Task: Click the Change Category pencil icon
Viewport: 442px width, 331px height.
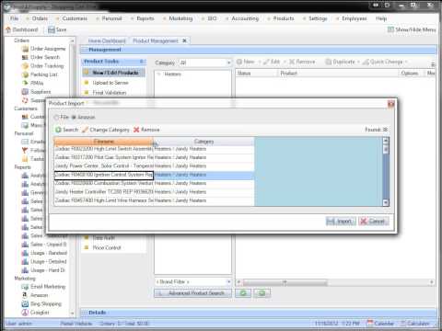Action: (85, 130)
